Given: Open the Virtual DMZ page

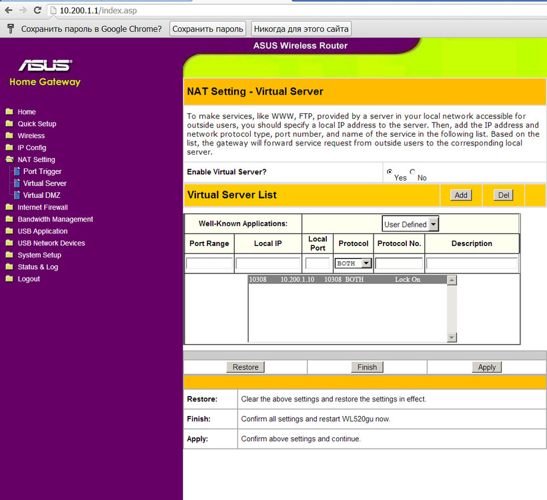Looking at the screenshot, I should pos(41,195).
